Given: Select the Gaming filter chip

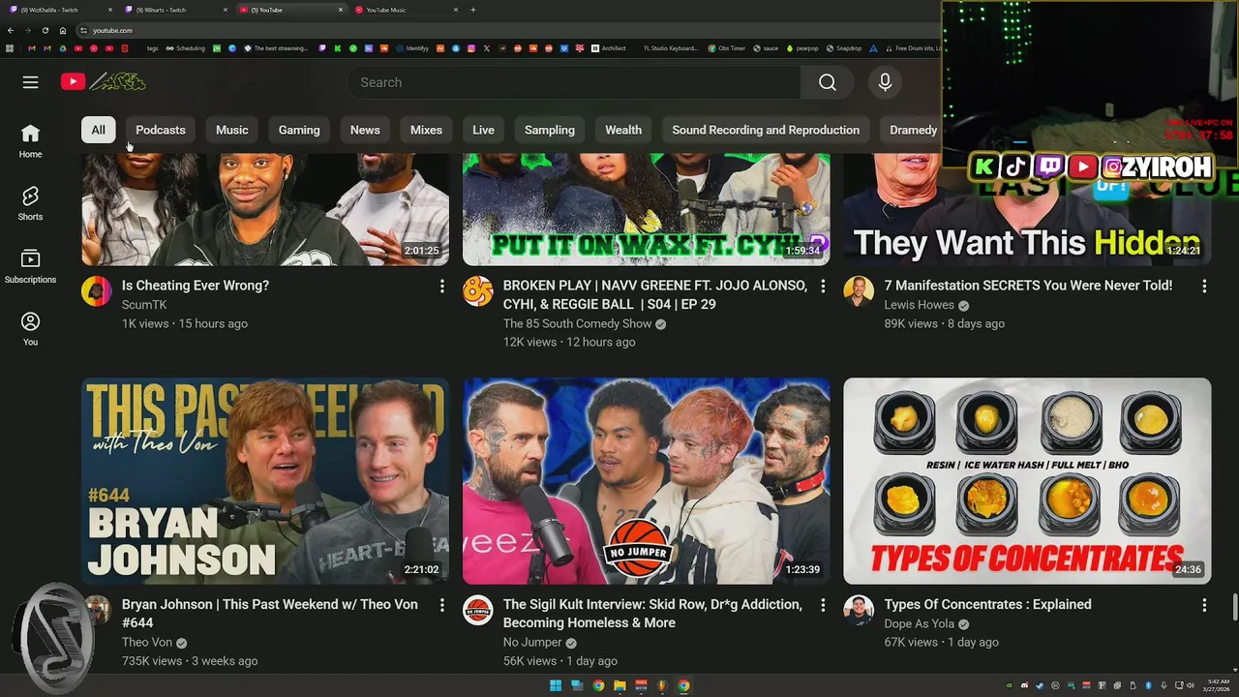Looking at the screenshot, I should click(x=299, y=130).
